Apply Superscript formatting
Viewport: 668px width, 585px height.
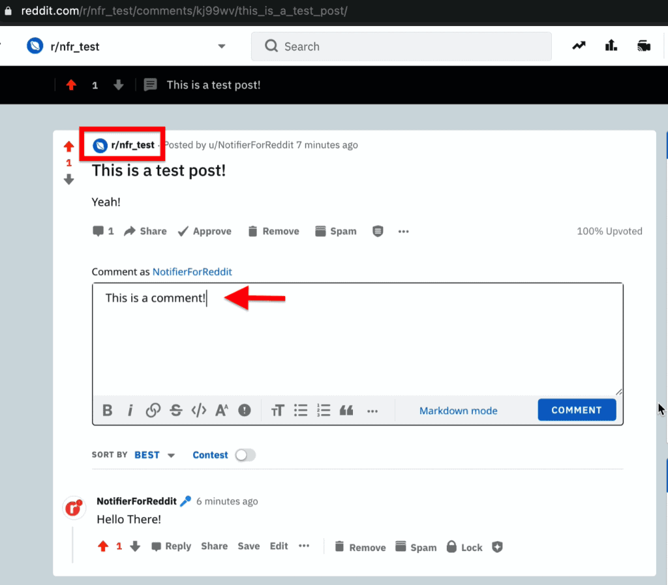222,410
